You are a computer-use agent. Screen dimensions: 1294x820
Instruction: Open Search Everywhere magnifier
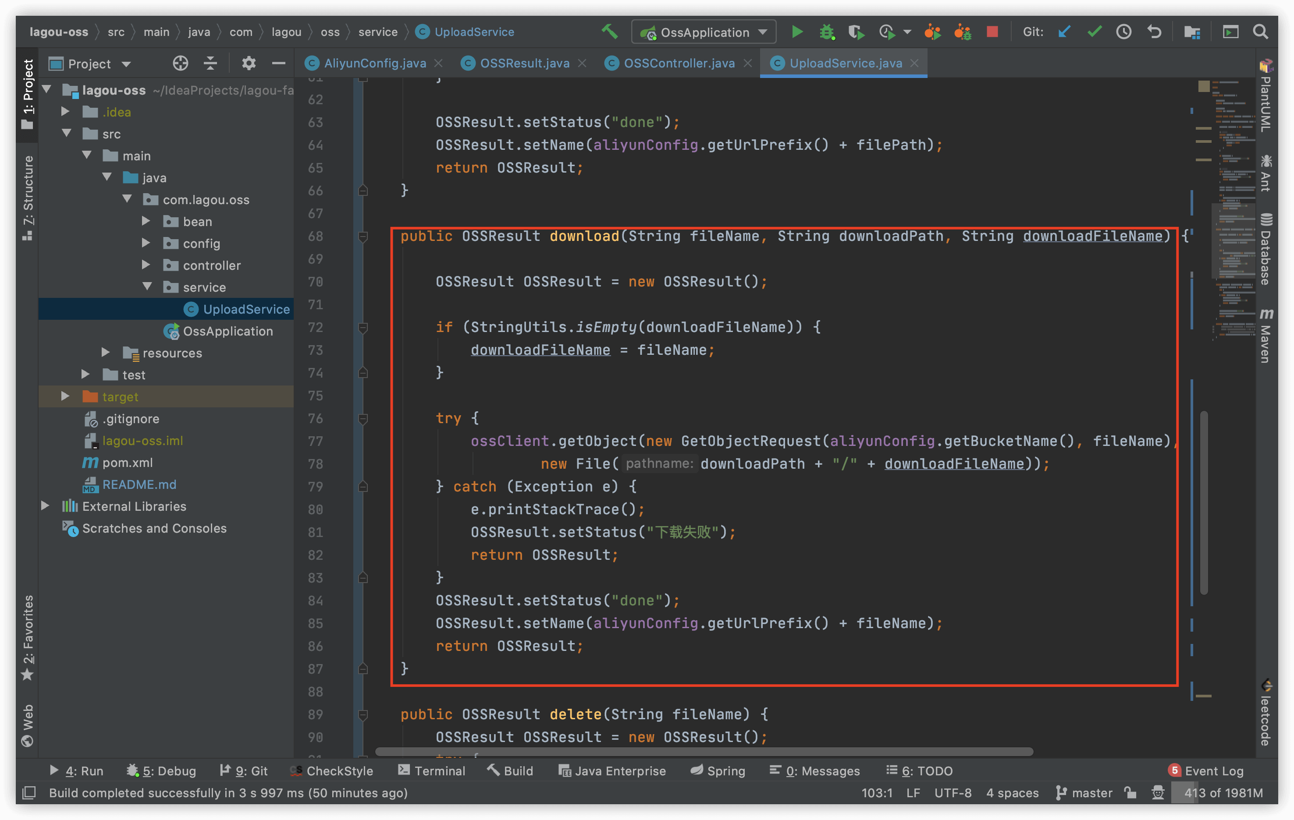tap(1260, 32)
